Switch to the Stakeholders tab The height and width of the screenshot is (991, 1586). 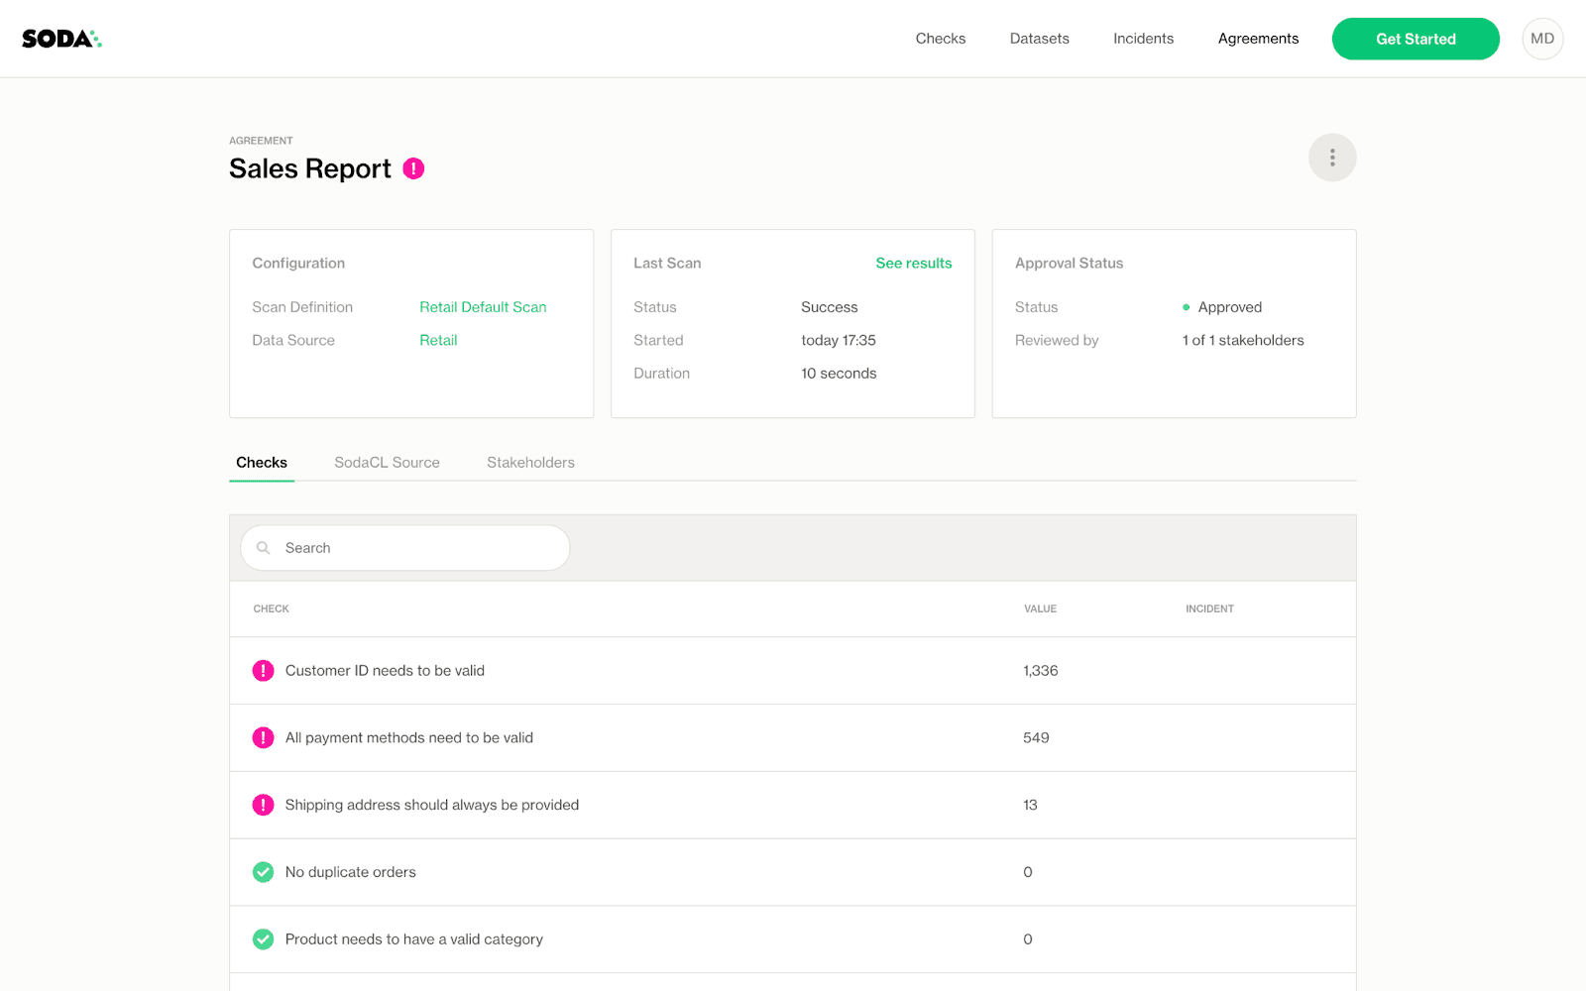tap(530, 463)
